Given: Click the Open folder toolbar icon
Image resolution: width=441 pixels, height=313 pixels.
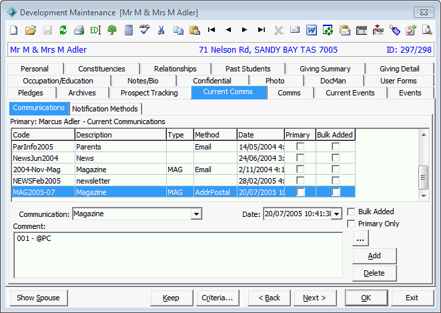Looking at the screenshot, I should pos(31,30).
